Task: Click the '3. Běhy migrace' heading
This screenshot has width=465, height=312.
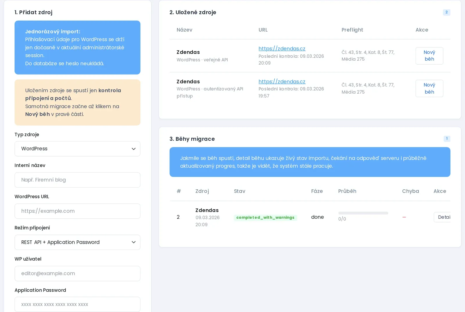Action: point(192,139)
